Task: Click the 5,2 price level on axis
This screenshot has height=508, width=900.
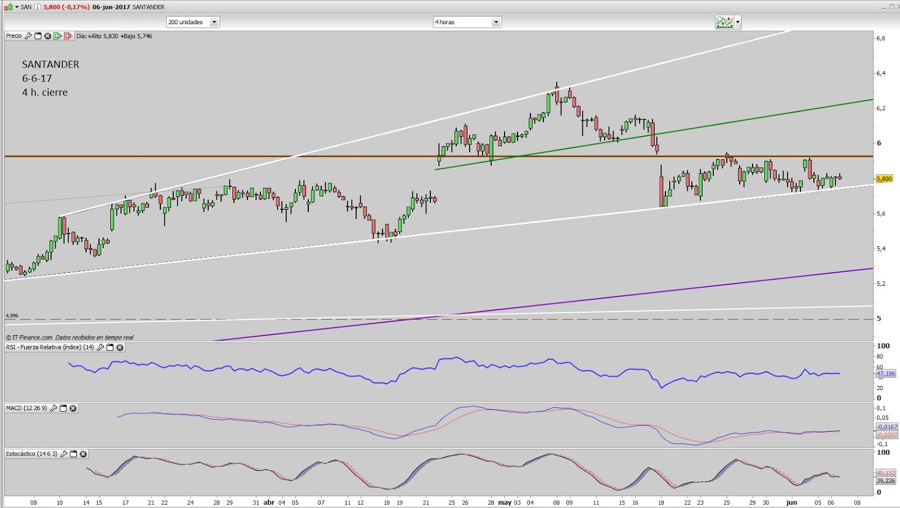Action: point(881,284)
